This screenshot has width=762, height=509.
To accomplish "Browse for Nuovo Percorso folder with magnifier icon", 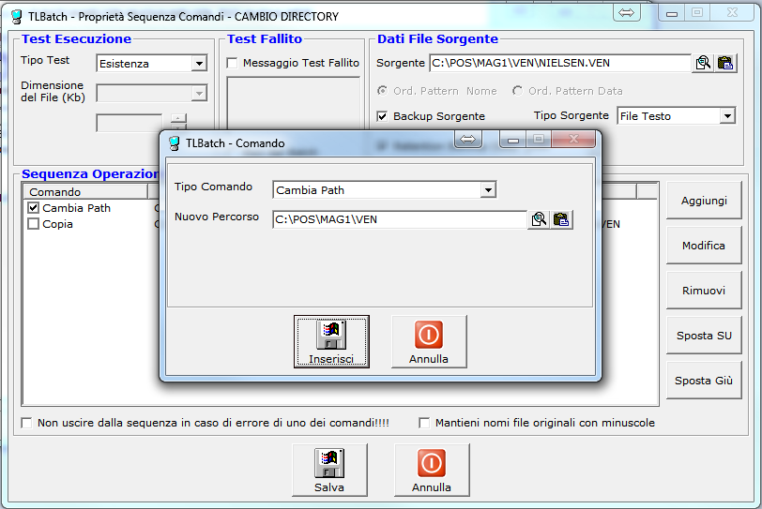I will [539, 219].
